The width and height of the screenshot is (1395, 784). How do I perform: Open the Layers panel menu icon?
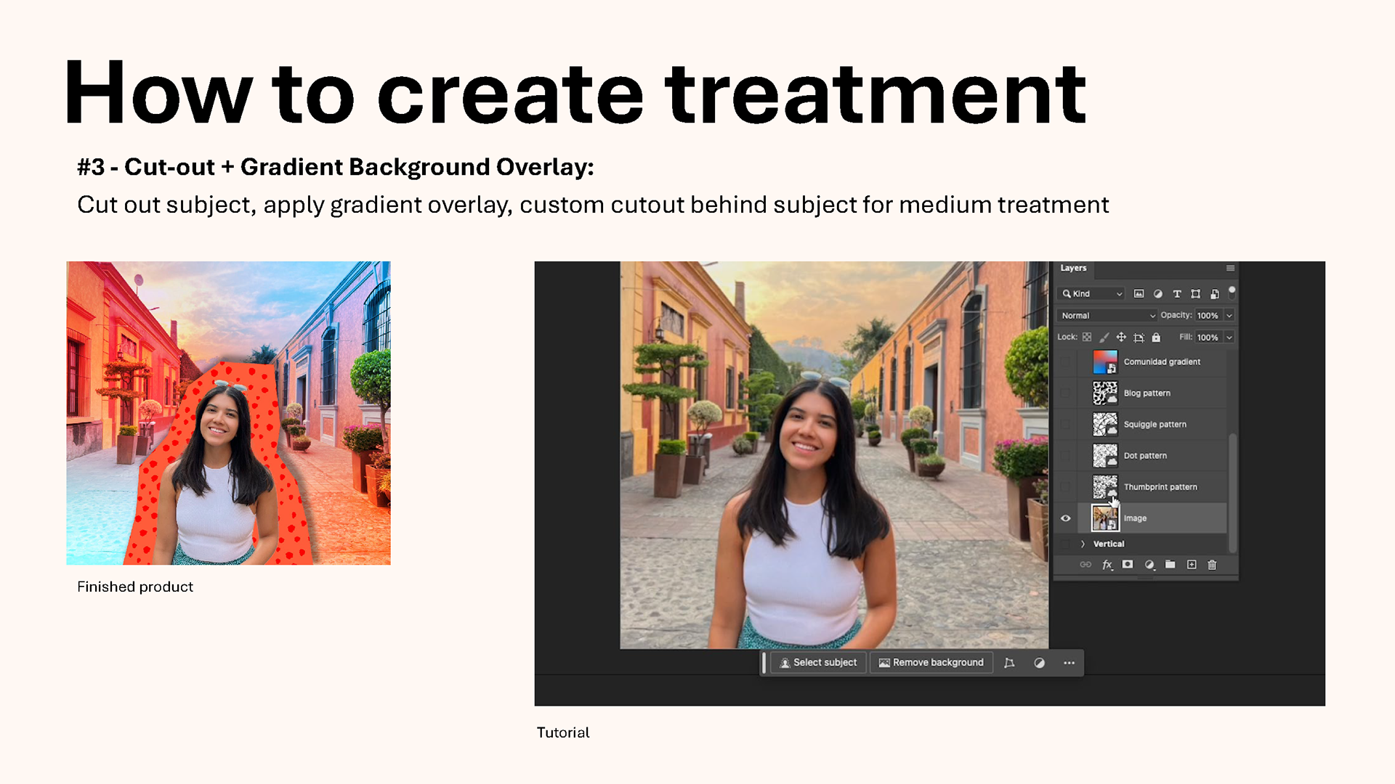[1230, 269]
